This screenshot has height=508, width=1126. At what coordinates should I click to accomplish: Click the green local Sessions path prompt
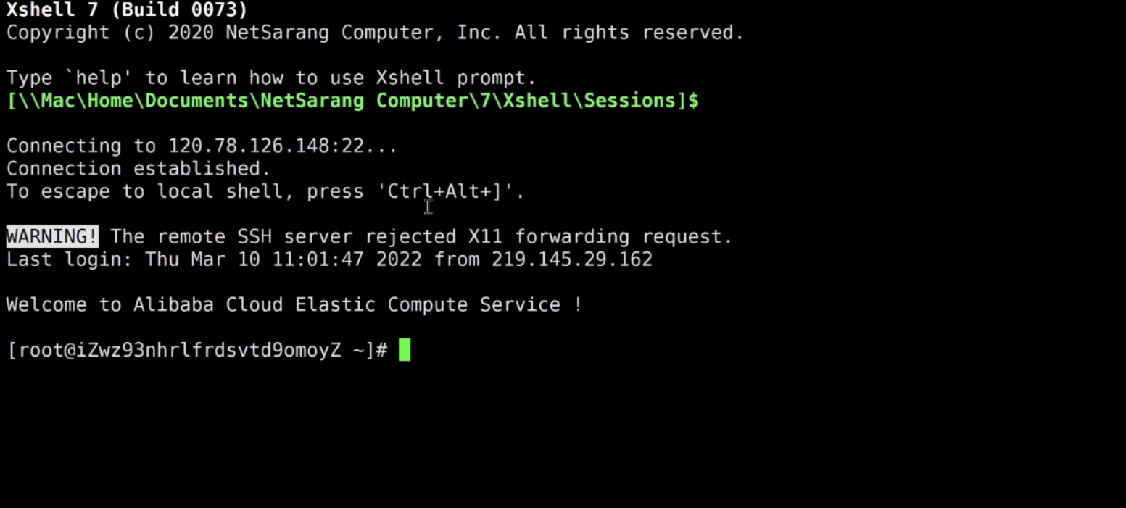tap(352, 101)
